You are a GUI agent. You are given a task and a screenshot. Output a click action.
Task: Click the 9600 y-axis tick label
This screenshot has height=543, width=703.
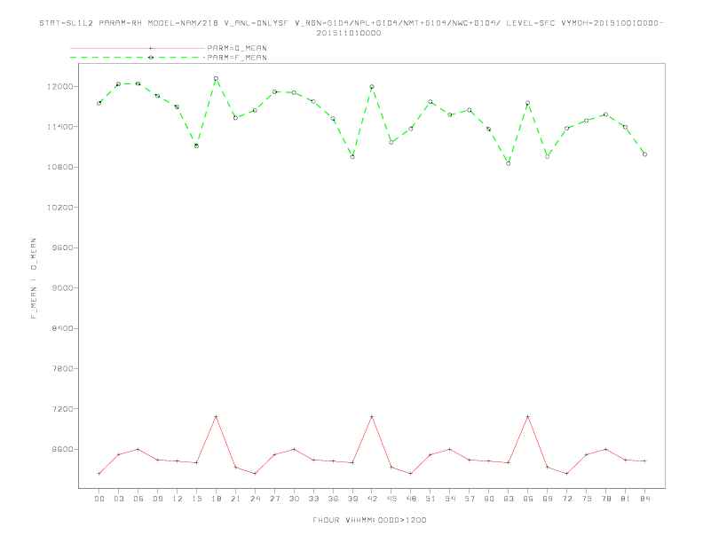pyautogui.click(x=62, y=248)
